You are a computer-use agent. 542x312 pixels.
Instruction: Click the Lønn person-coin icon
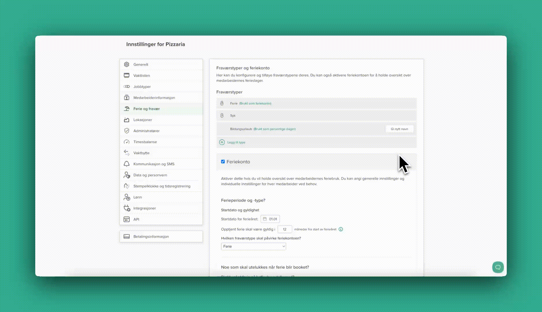click(x=127, y=197)
